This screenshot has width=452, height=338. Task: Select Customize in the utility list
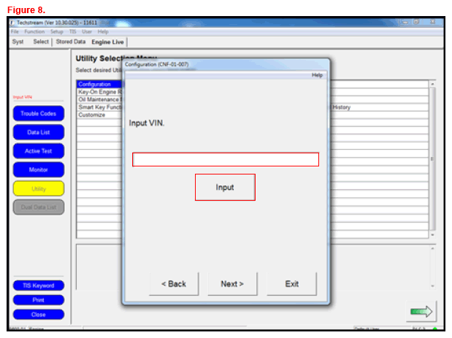(100, 115)
